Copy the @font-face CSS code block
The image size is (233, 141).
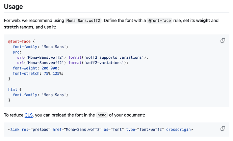[223, 40]
